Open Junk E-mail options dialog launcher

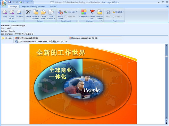coord(76,21)
